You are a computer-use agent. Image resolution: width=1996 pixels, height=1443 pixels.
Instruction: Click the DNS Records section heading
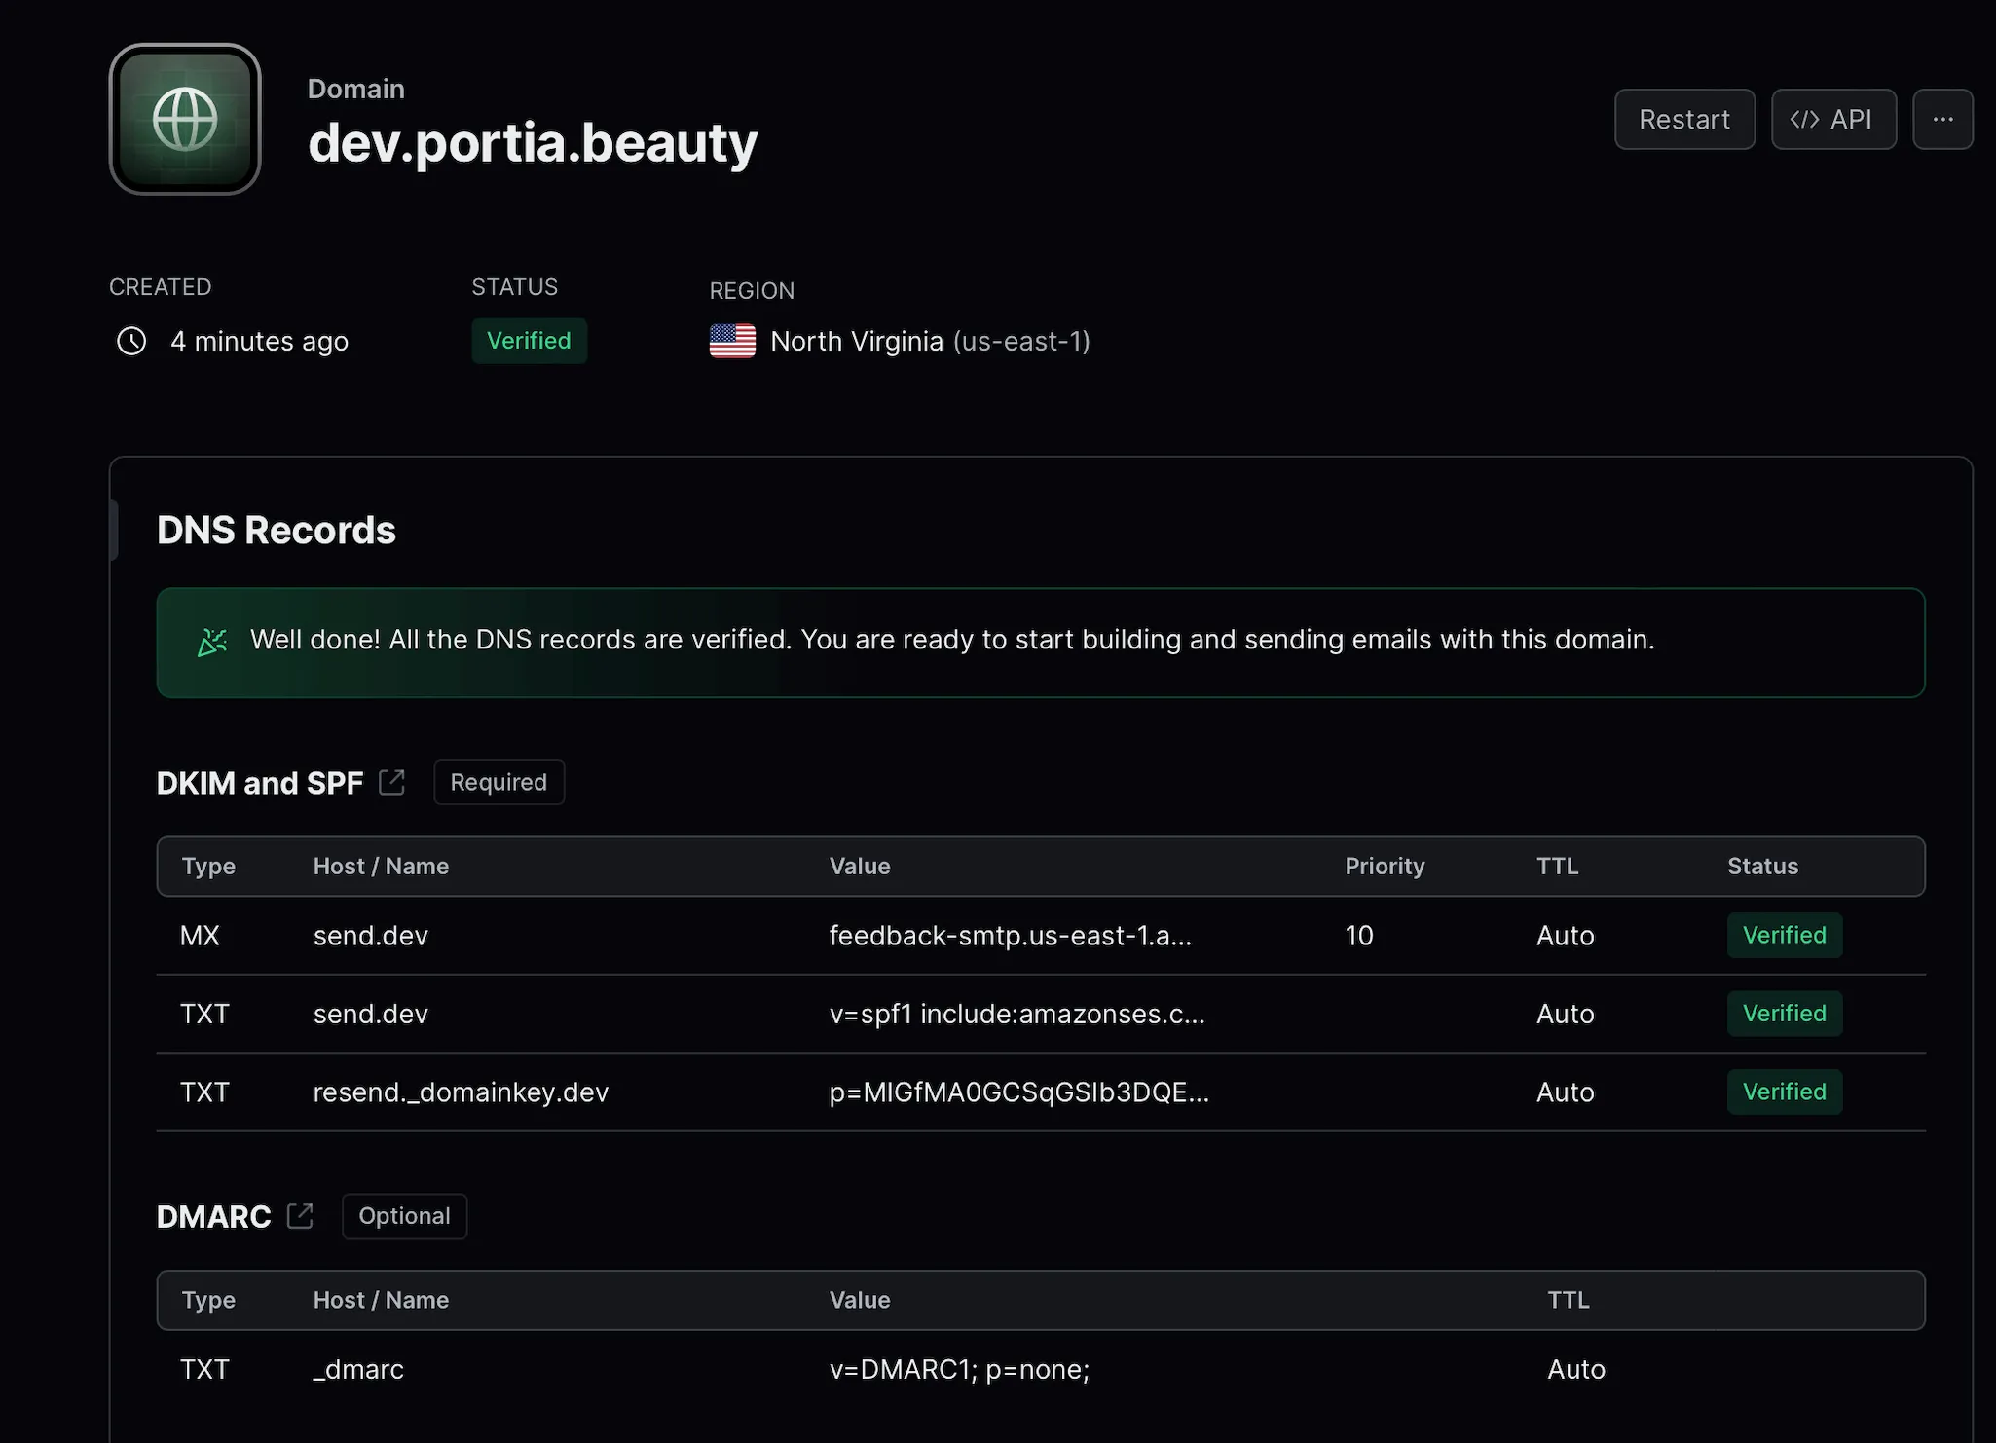277,531
